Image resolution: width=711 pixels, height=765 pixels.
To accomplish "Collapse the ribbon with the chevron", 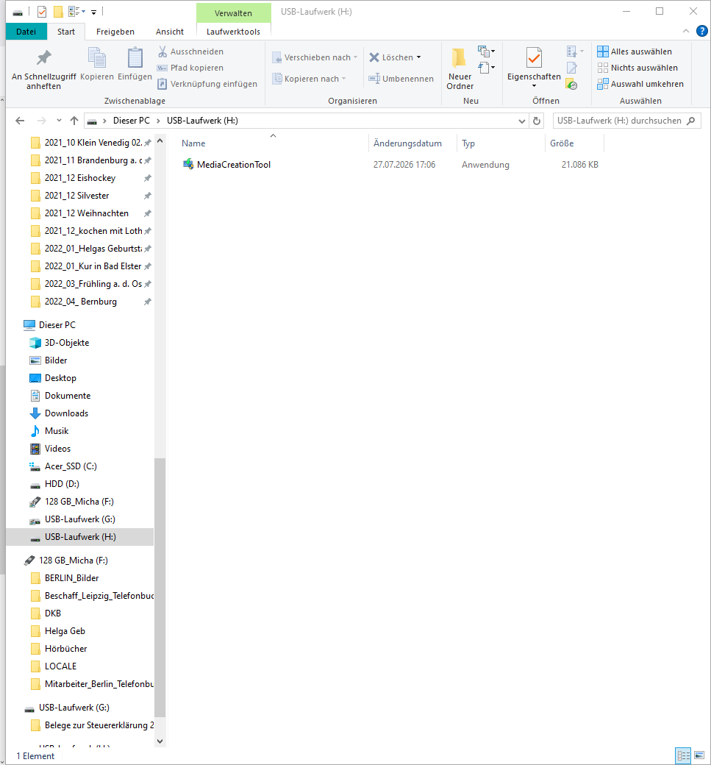I will [x=686, y=31].
